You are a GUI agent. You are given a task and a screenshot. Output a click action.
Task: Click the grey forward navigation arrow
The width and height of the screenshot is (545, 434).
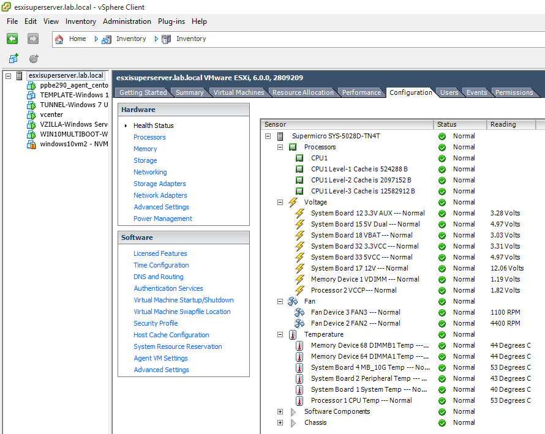click(x=33, y=39)
